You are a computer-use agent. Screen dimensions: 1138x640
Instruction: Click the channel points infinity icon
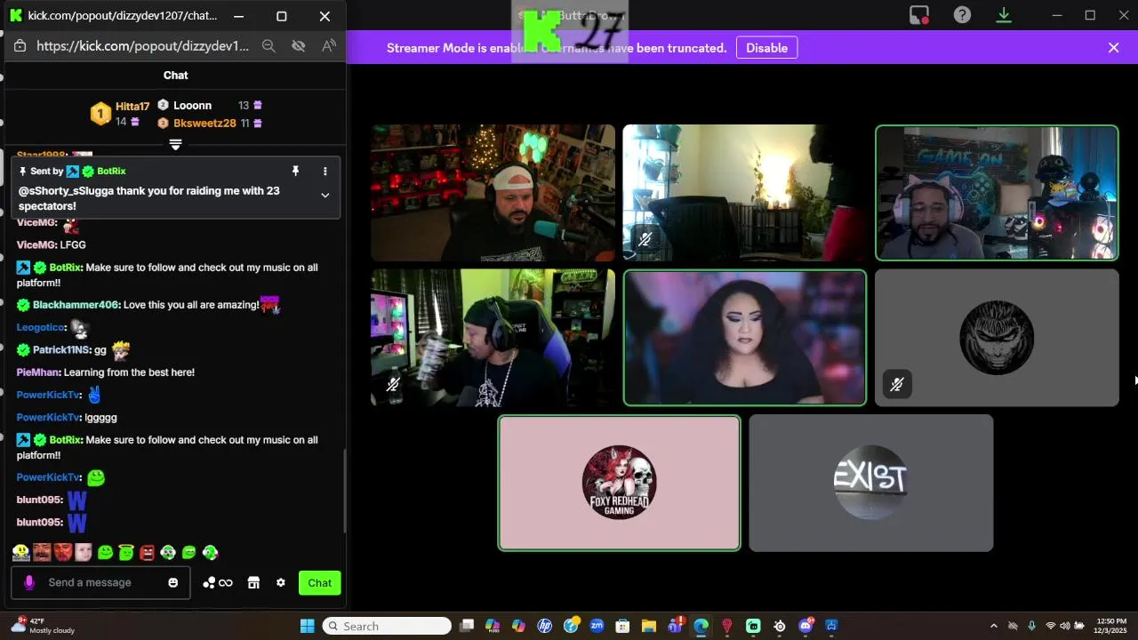click(x=218, y=583)
